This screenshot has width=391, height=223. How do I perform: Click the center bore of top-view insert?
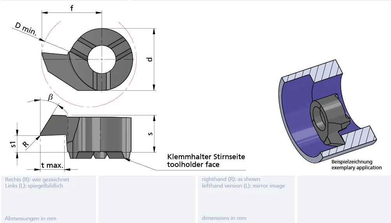click(x=102, y=59)
